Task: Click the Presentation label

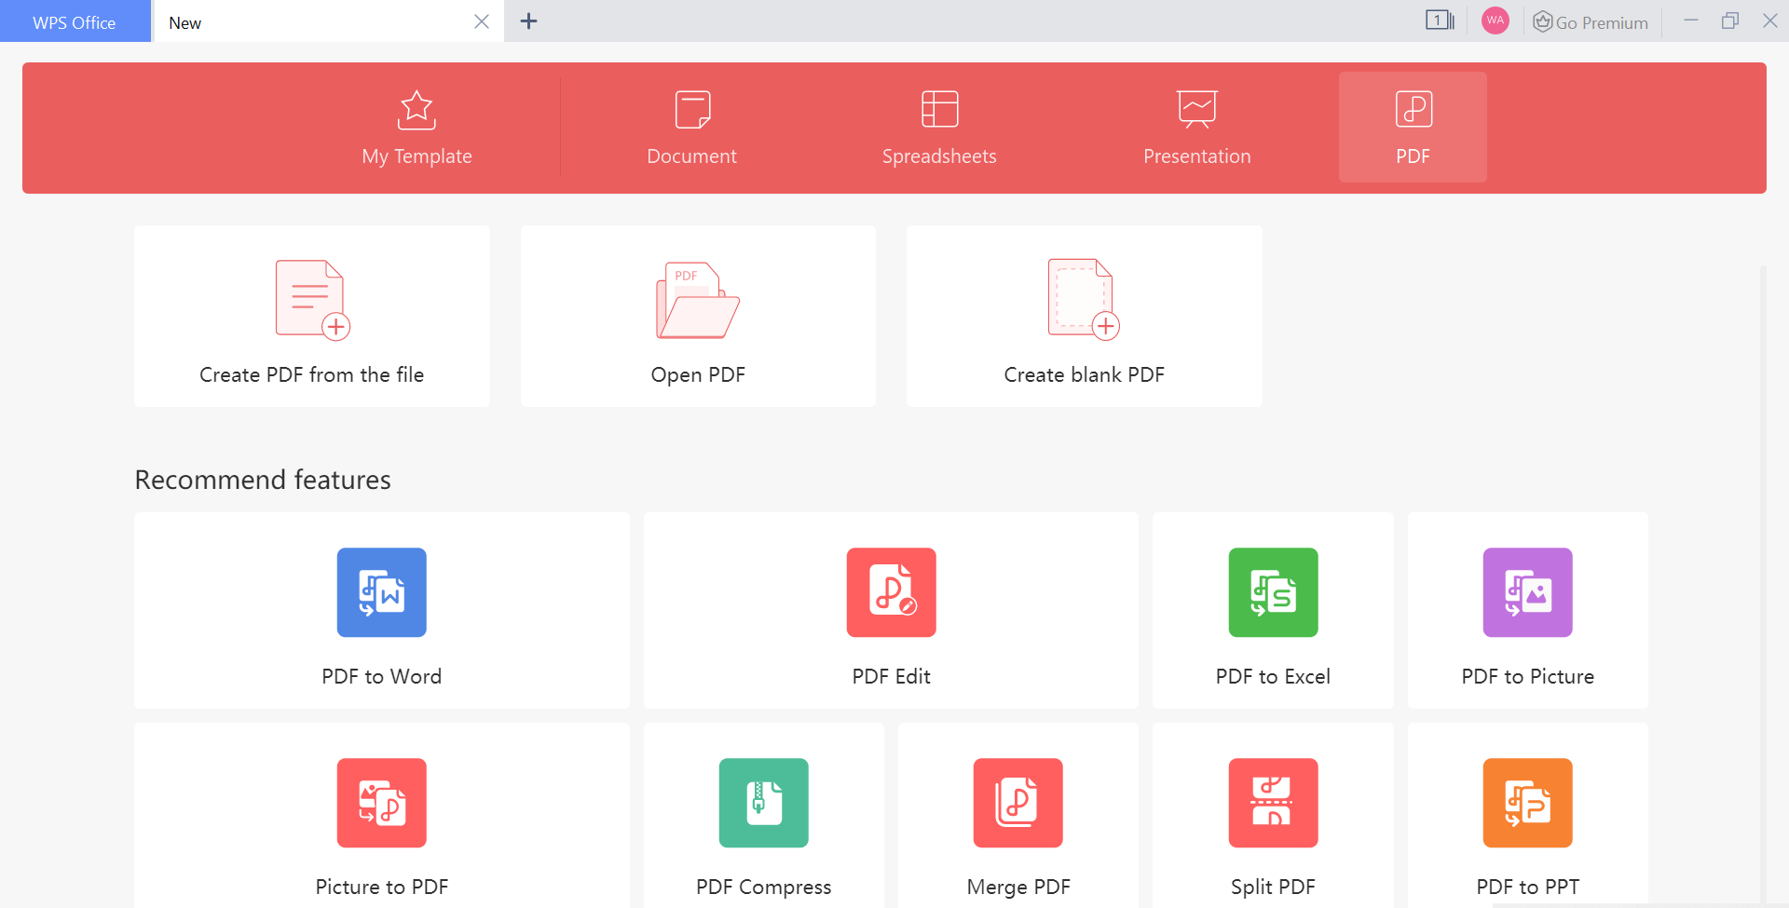Action: (1197, 156)
